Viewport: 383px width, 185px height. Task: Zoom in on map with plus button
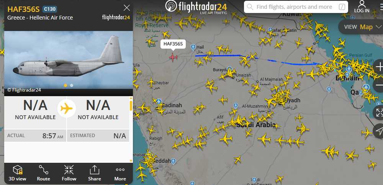(379, 67)
